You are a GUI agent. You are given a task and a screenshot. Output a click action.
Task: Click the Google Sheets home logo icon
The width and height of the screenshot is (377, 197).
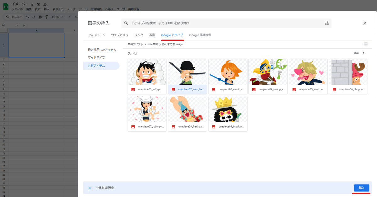coord(5,6)
